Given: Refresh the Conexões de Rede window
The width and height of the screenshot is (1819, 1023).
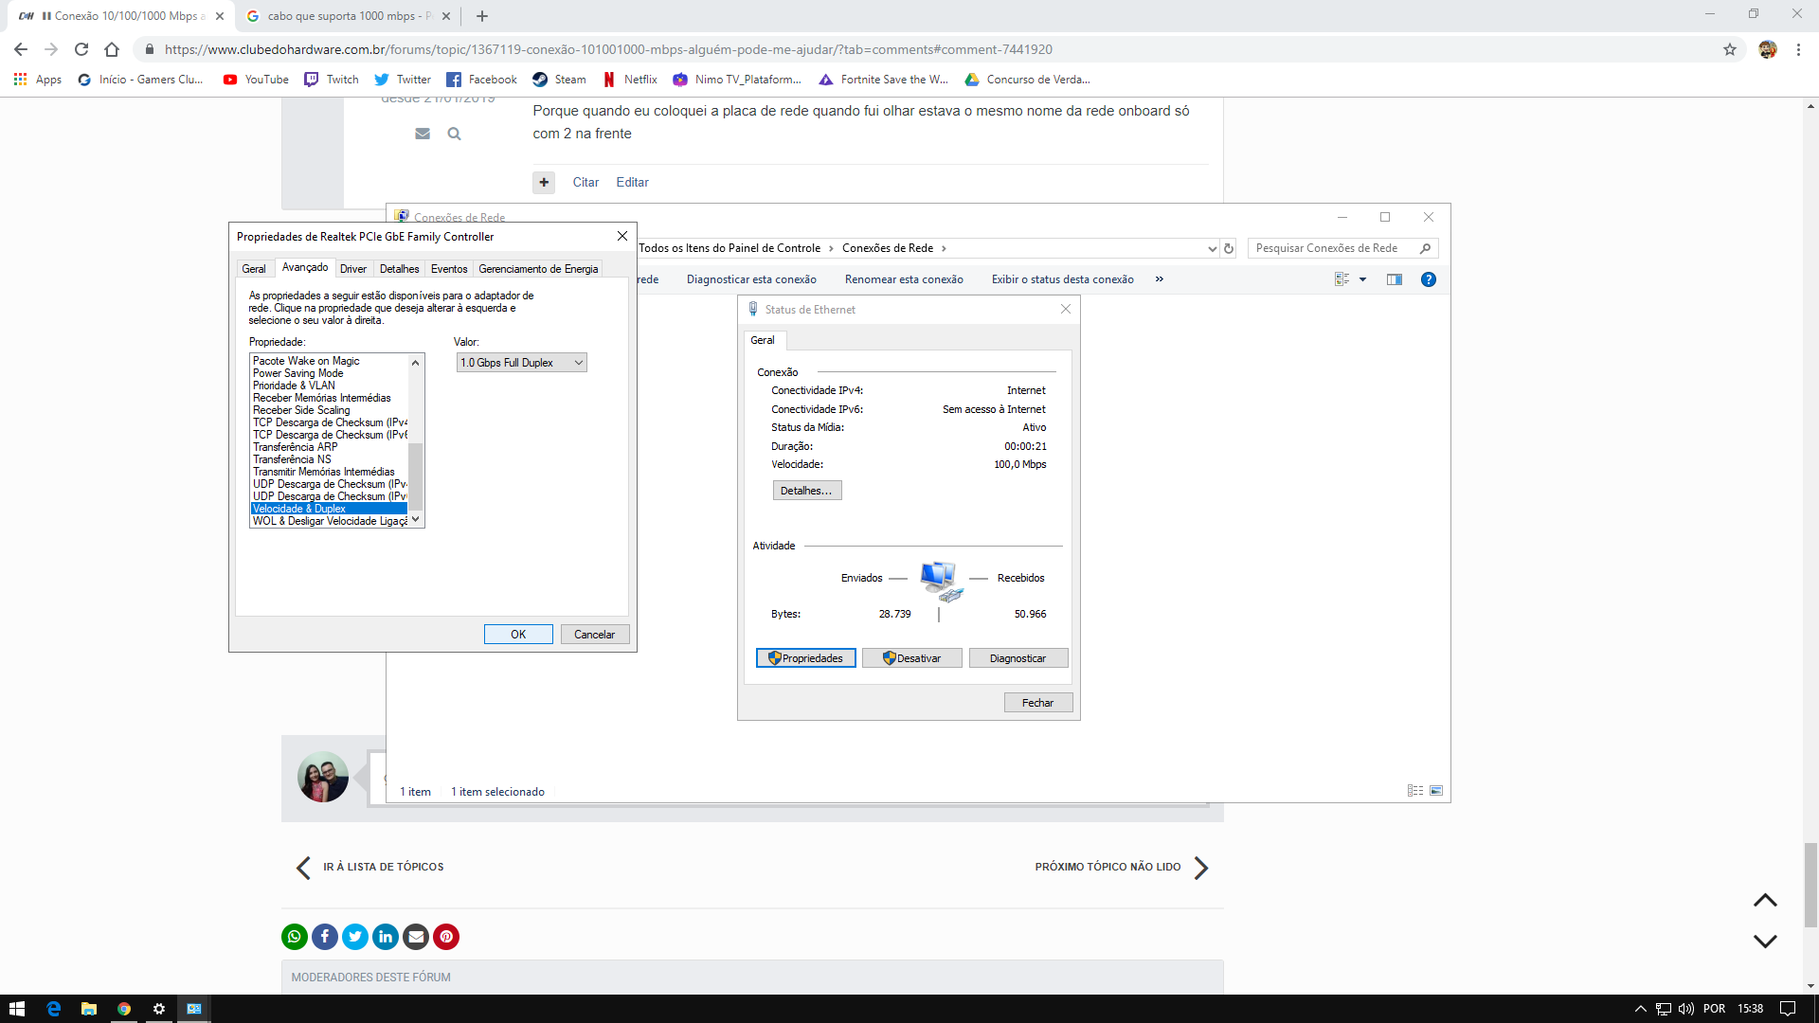Looking at the screenshot, I should point(1229,248).
